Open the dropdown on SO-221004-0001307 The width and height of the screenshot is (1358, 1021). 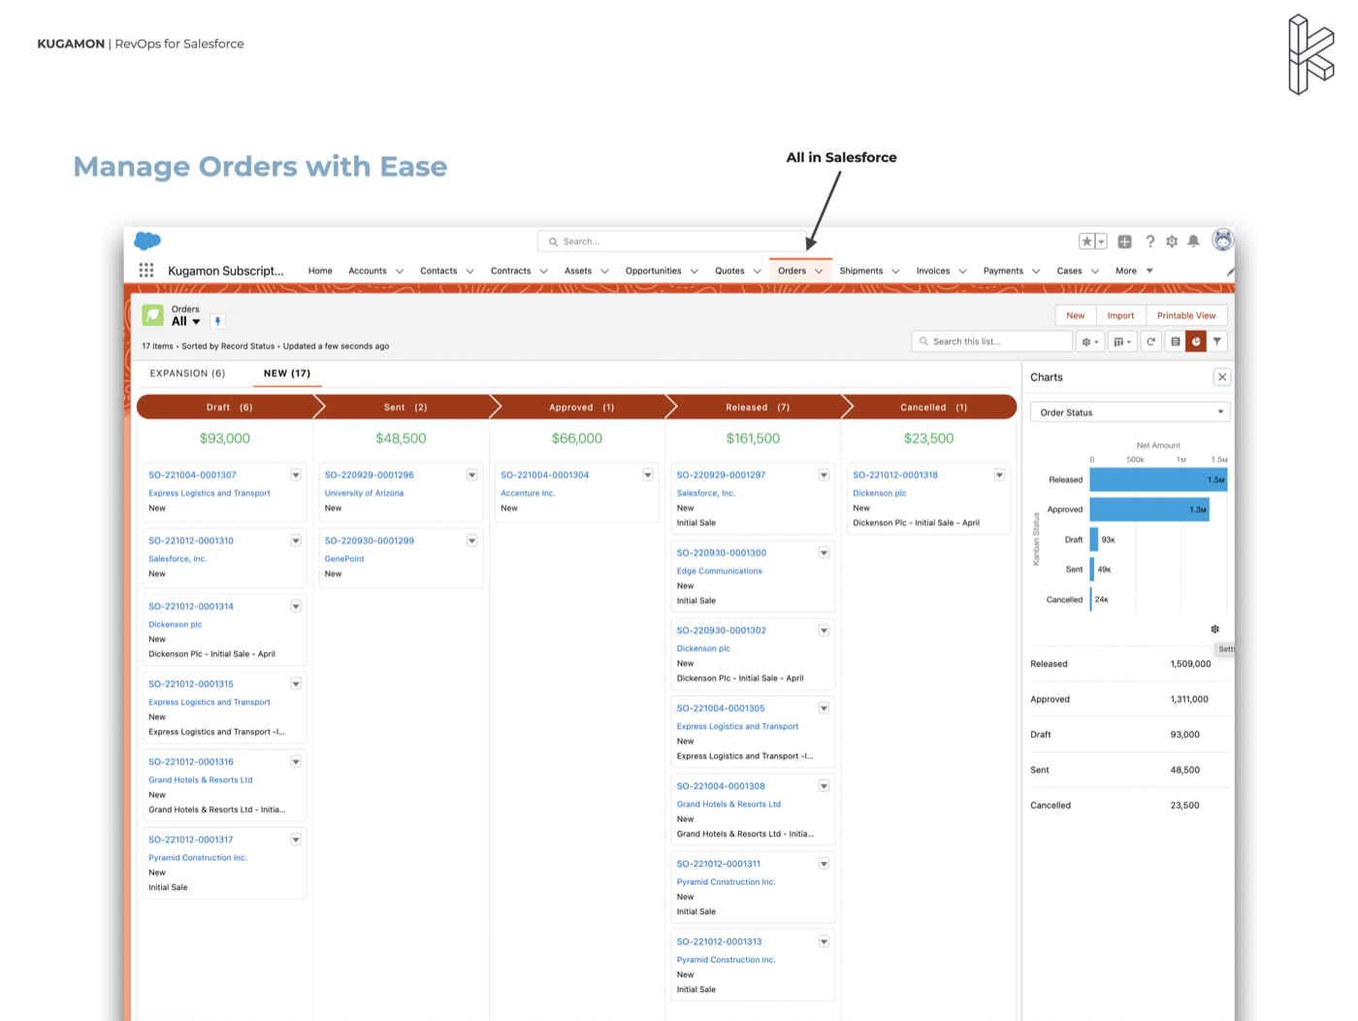click(x=296, y=475)
